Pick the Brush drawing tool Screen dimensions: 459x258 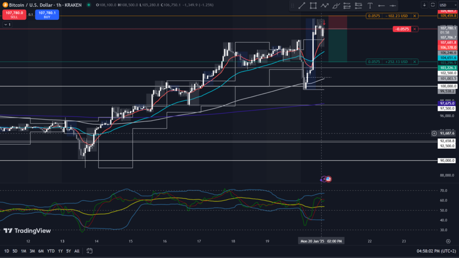(x=335, y=6)
